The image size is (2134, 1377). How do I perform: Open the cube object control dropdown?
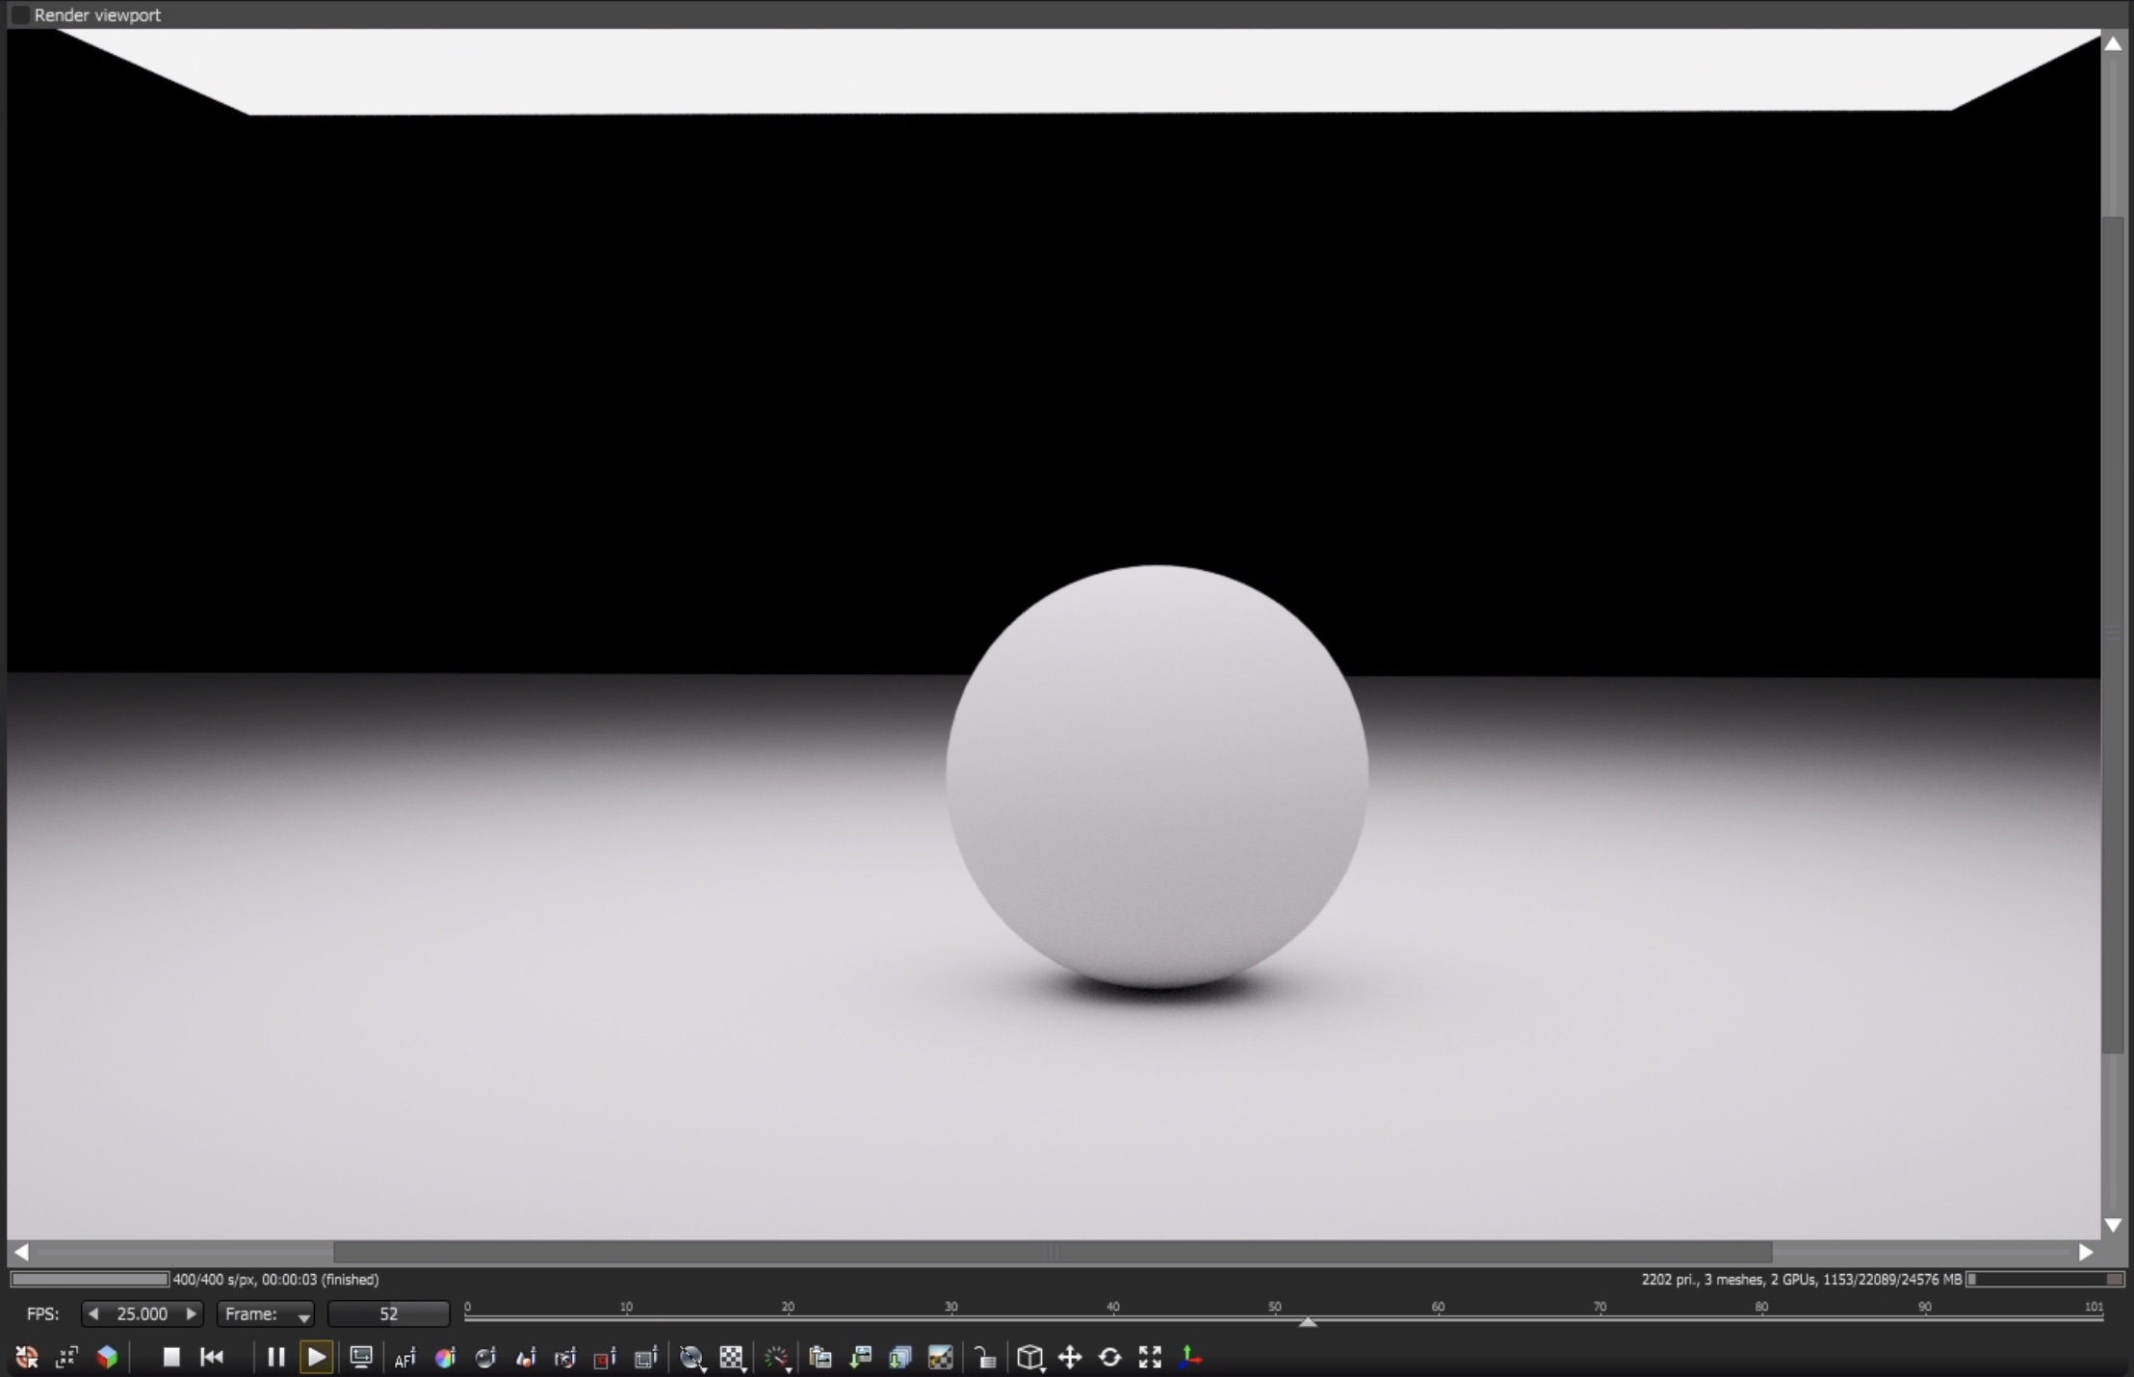click(x=1030, y=1358)
